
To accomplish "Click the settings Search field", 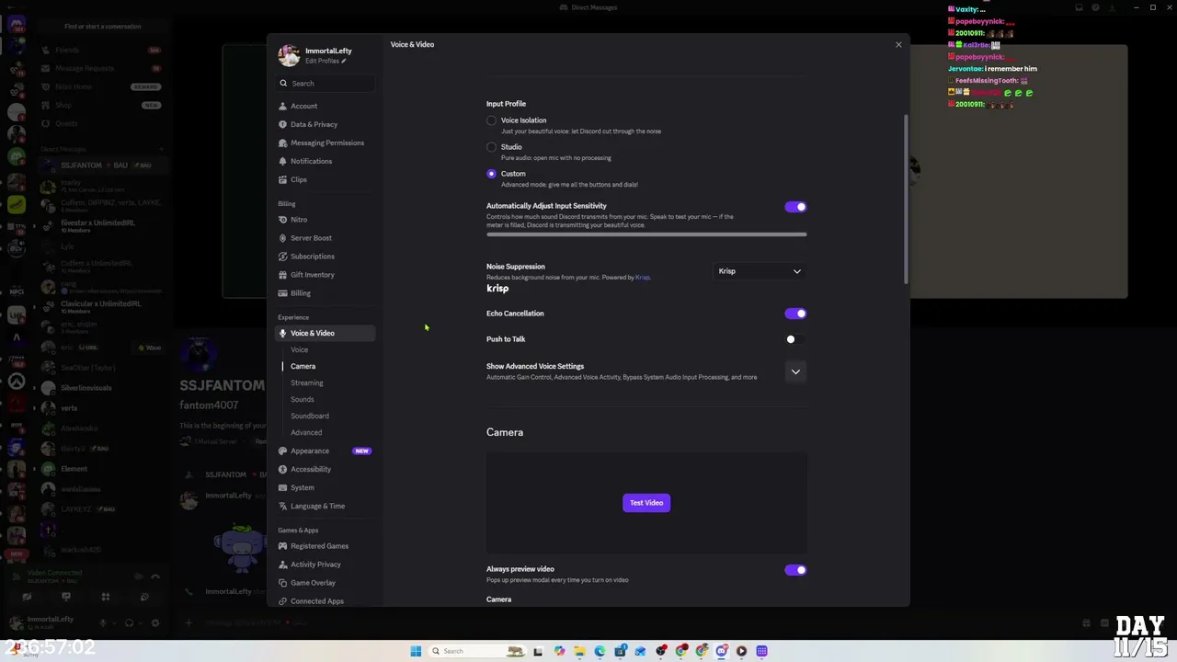I will coord(326,83).
